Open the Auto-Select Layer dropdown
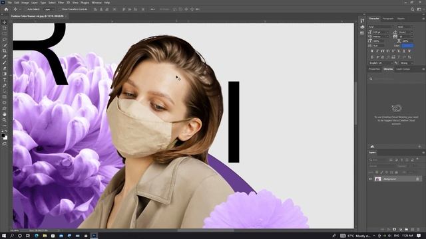426x239 pixels. 49,9
